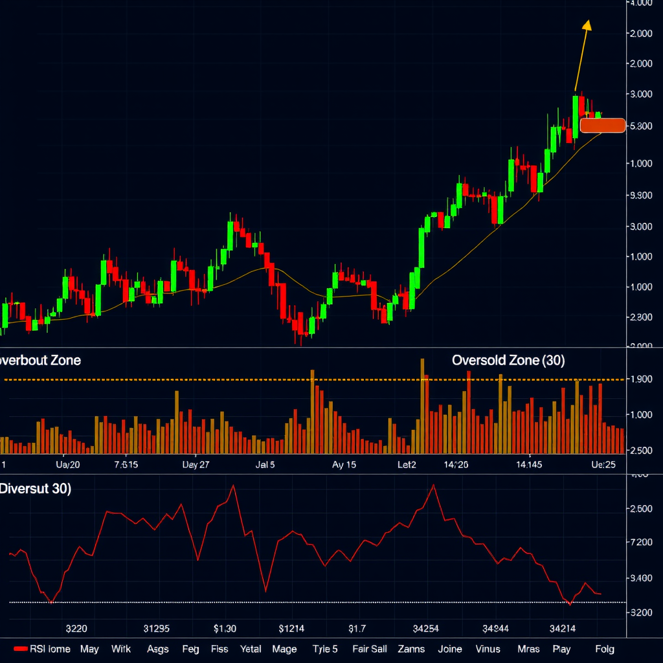Click the Asgs bottom bar item
Image resolution: width=663 pixels, height=663 pixels.
pyautogui.click(x=157, y=649)
